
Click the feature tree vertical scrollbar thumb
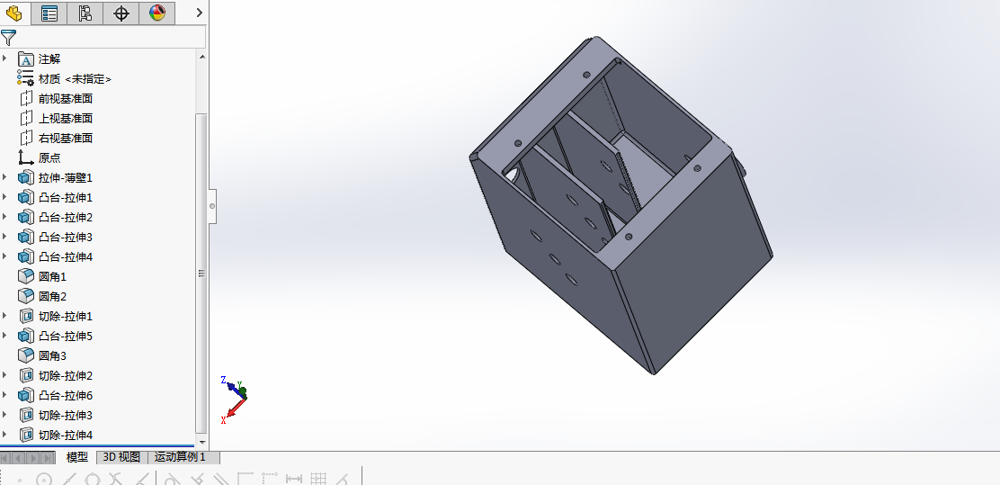pos(202,274)
